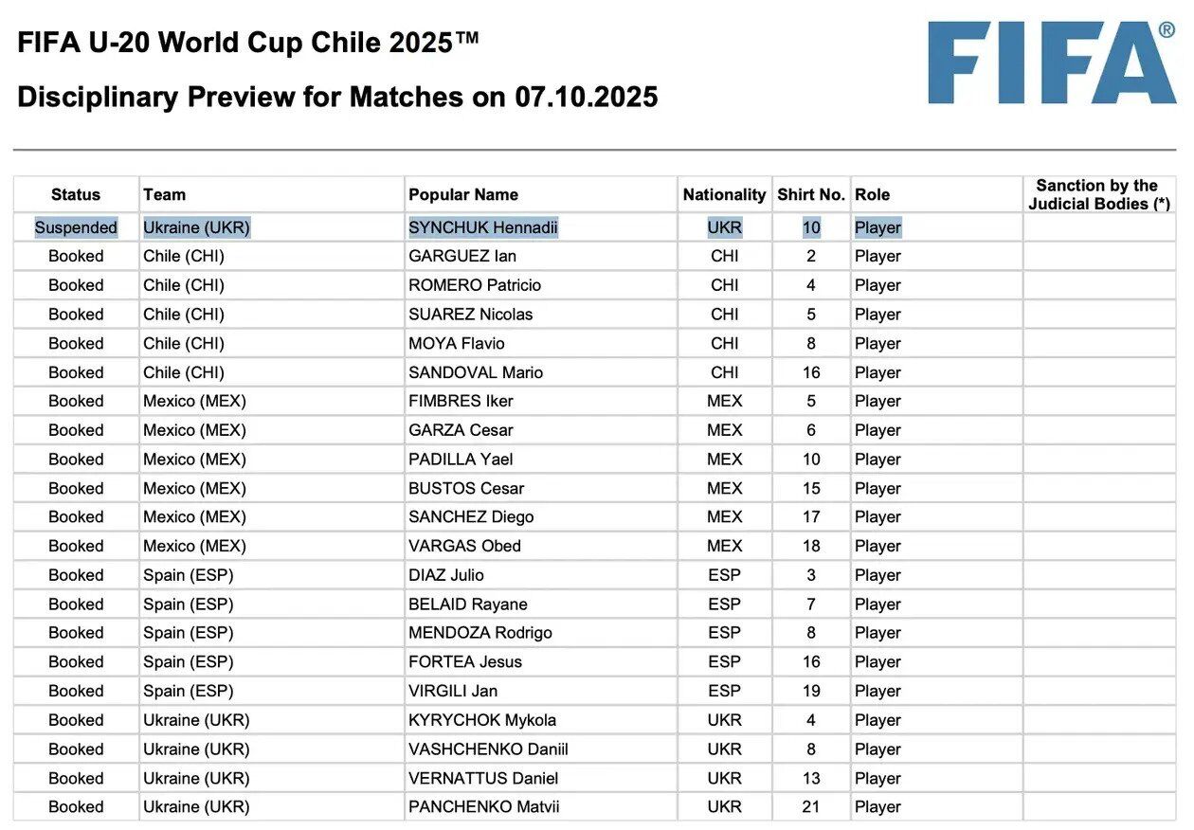Select player MOYA Flavio
Image resolution: width=1194 pixels, height=830 pixels.
click(457, 343)
